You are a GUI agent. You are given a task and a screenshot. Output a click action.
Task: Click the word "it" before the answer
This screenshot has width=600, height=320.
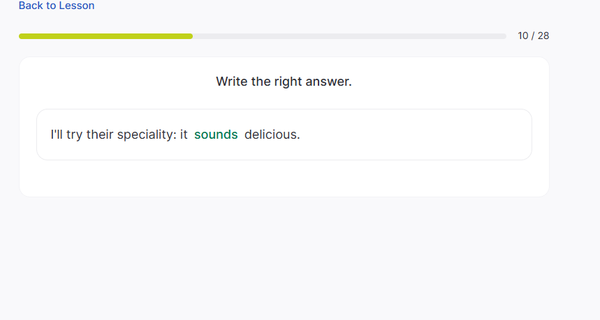(x=184, y=135)
